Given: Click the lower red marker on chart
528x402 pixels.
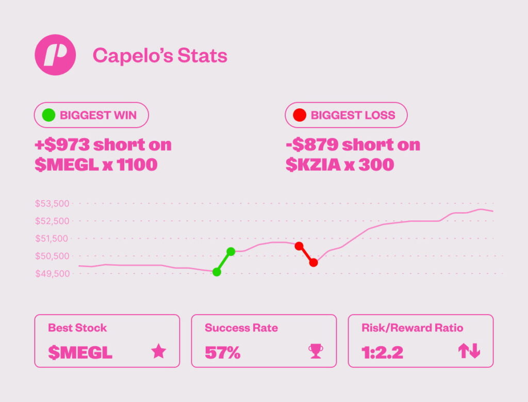Looking at the screenshot, I should 313,263.
